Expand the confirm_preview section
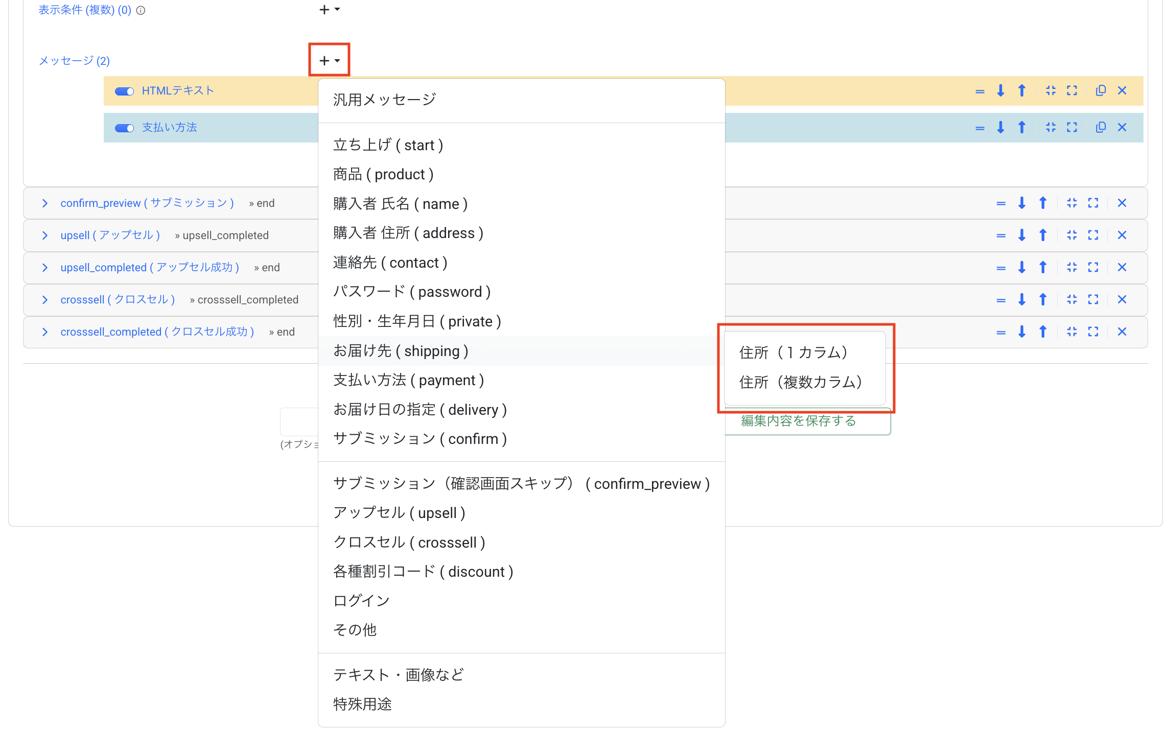1166x731 pixels. click(x=45, y=203)
